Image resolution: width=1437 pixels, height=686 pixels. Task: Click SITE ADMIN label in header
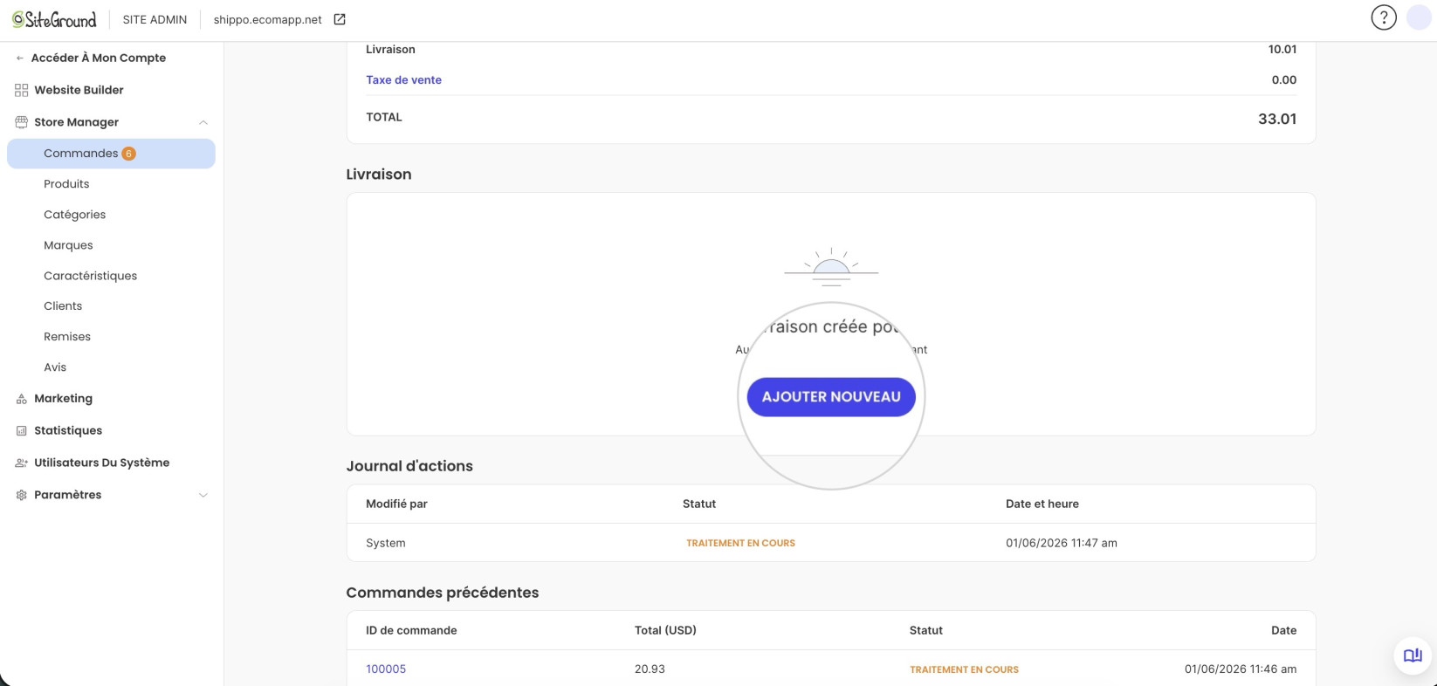pos(155,19)
